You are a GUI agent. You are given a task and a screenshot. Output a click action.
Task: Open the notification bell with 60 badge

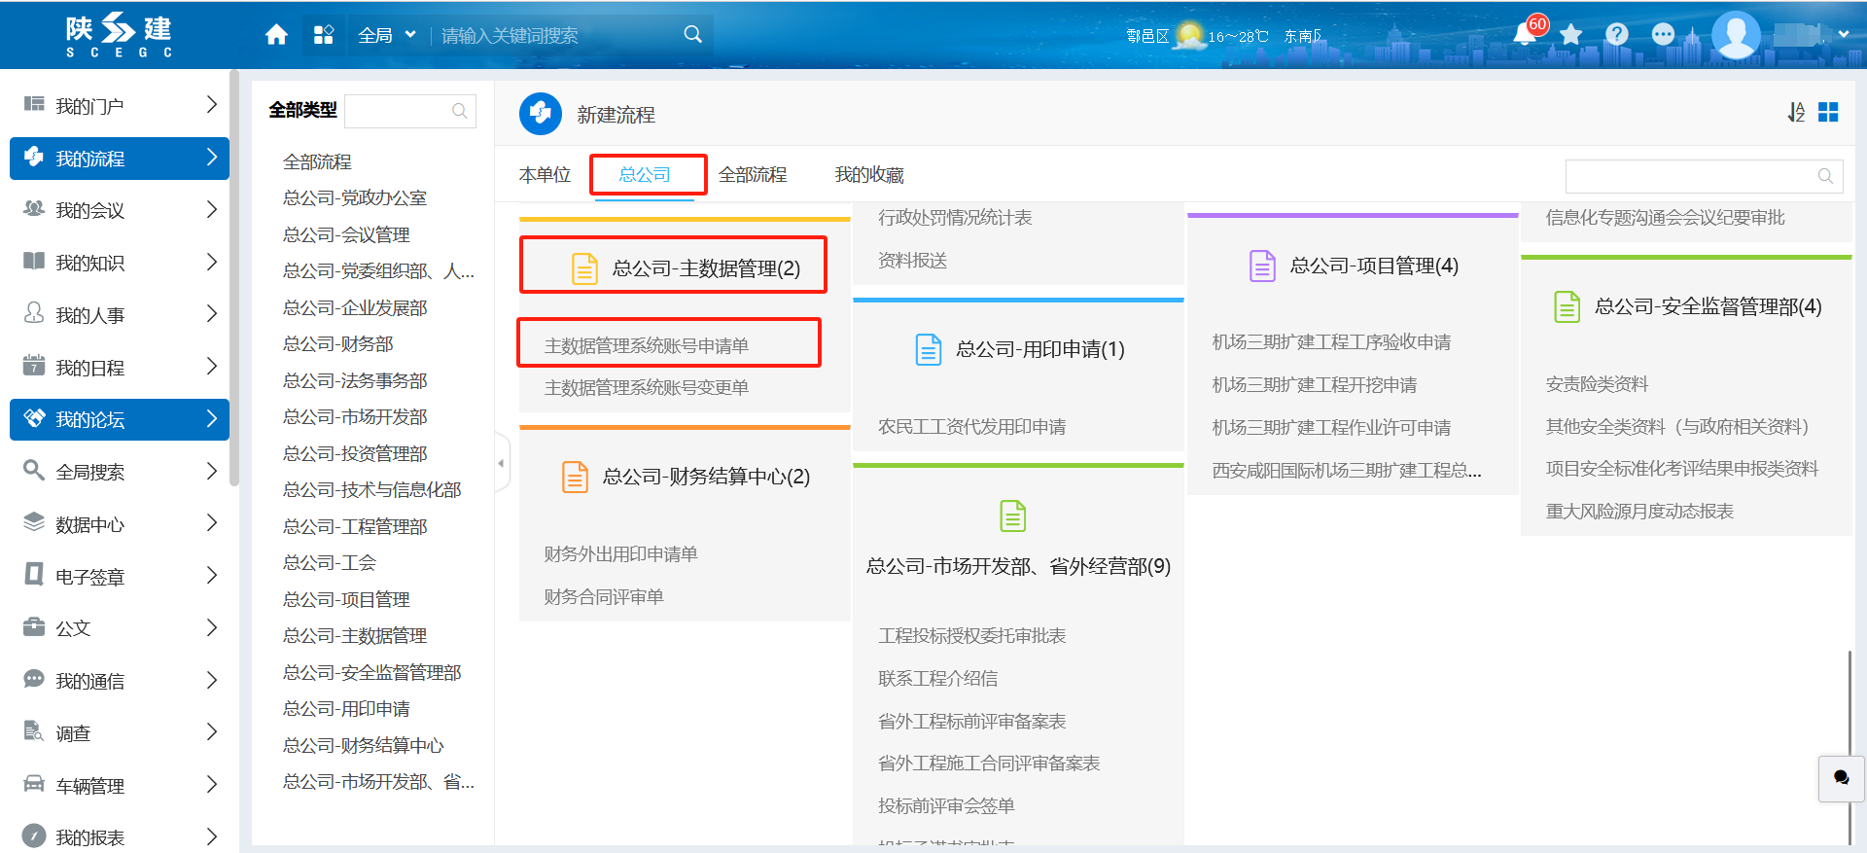[1525, 35]
